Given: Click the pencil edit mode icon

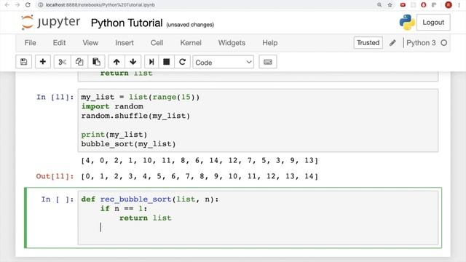Looking at the screenshot, I should pyautogui.click(x=392, y=43).
